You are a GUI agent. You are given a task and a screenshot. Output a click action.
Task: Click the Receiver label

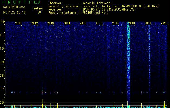(55, 9)
